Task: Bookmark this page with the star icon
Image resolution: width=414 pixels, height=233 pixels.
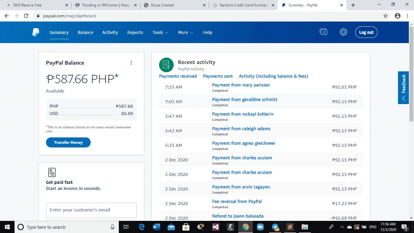Action: pos(386,16)
